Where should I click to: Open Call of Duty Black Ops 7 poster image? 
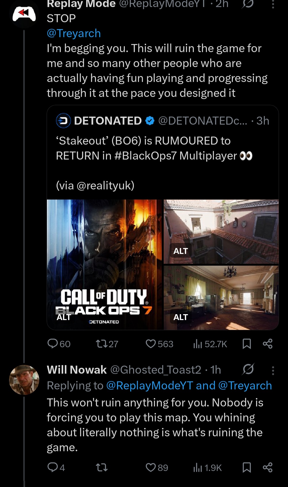[x=105, y=265]
